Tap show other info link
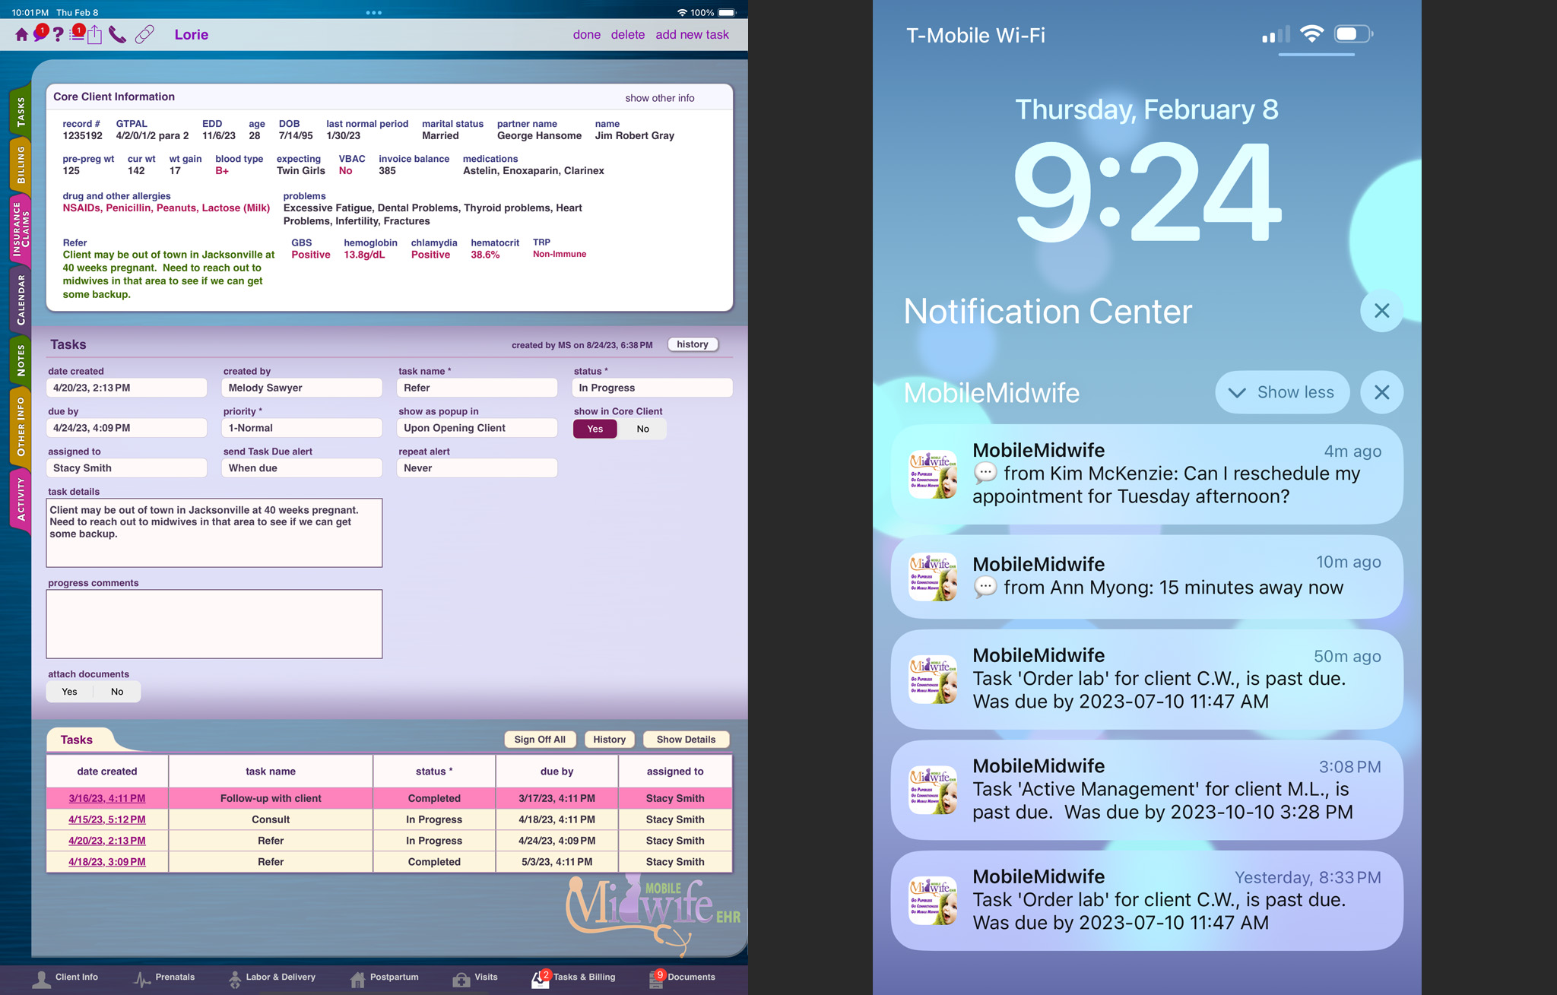Screen dimensions: 1557x995 [x=660, y=98]
